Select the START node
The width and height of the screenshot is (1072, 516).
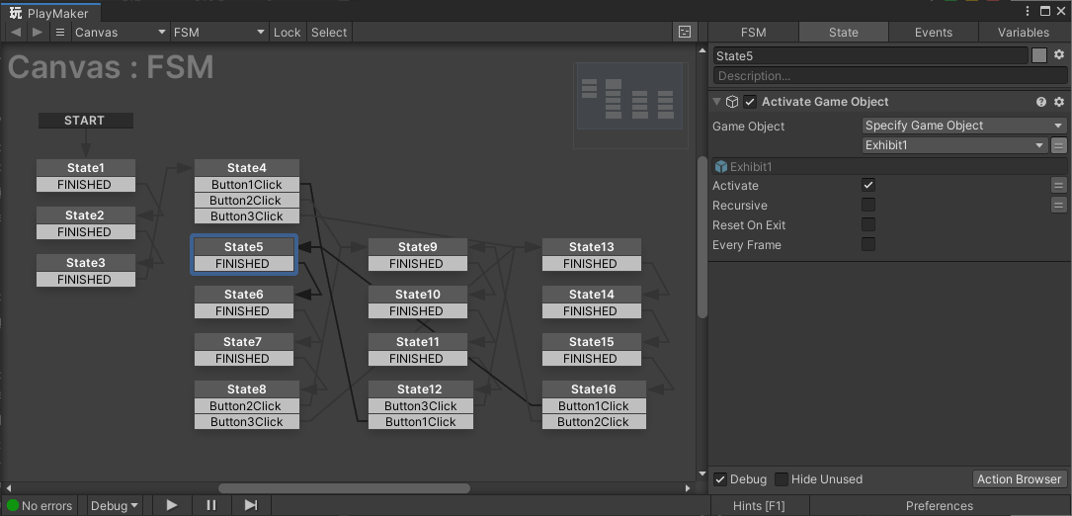[85, 121]
